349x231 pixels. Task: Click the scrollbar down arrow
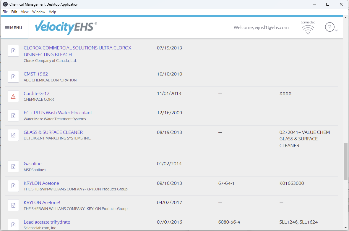(x=345, y=228)
